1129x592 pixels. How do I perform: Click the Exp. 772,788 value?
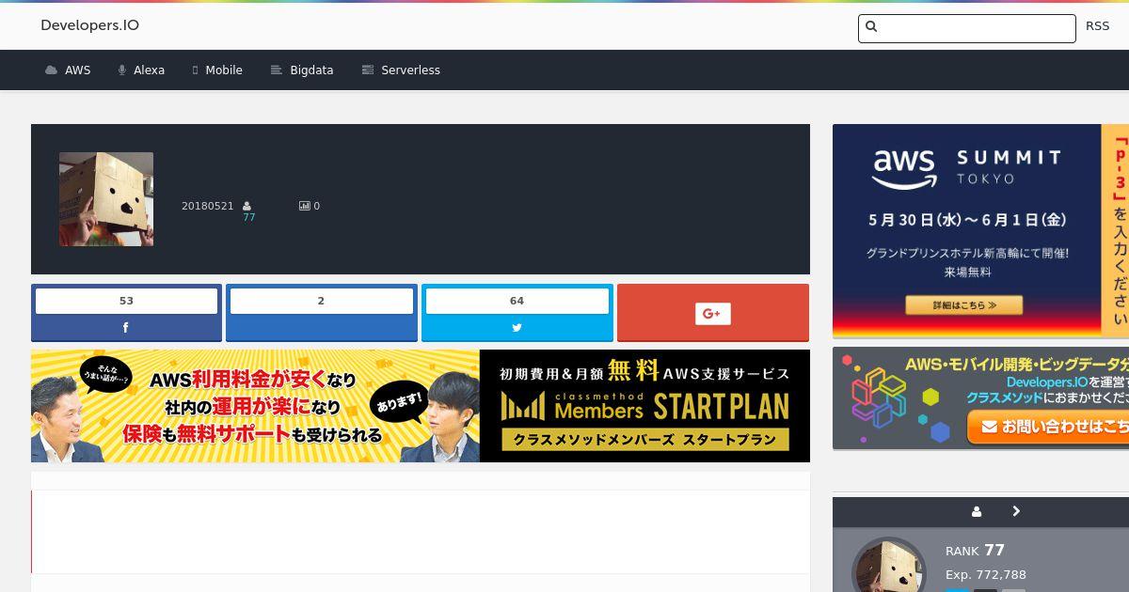point(986,575)
